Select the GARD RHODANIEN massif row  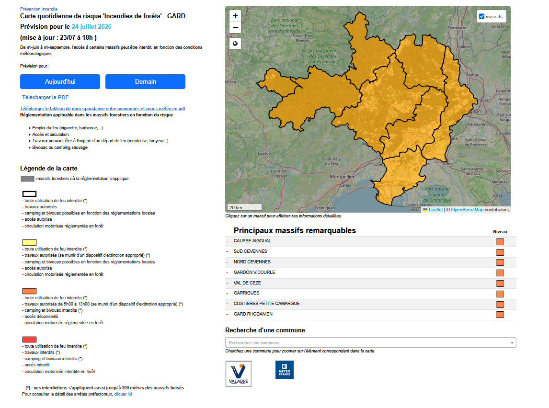[370, 314]
